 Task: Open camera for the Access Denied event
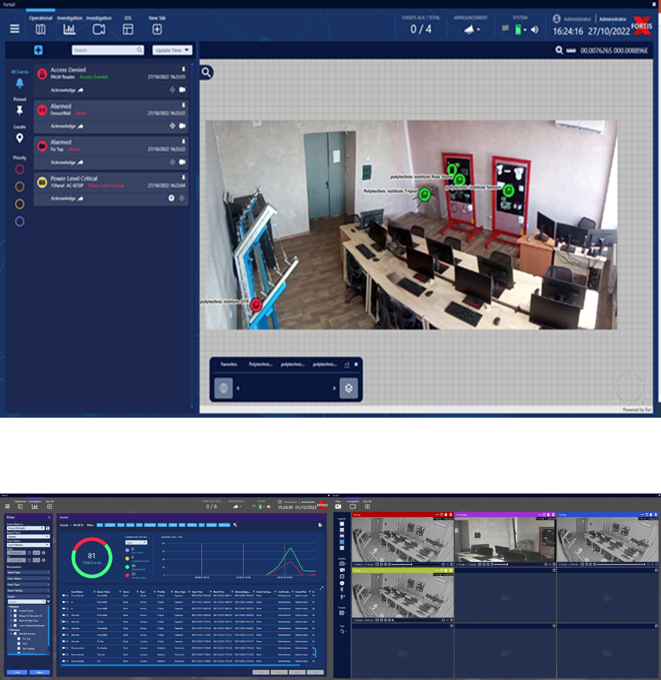pos(182,90)
